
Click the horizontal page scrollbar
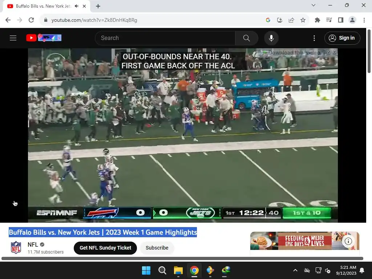182,259
